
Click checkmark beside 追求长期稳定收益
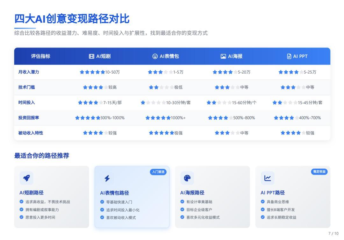262,217
